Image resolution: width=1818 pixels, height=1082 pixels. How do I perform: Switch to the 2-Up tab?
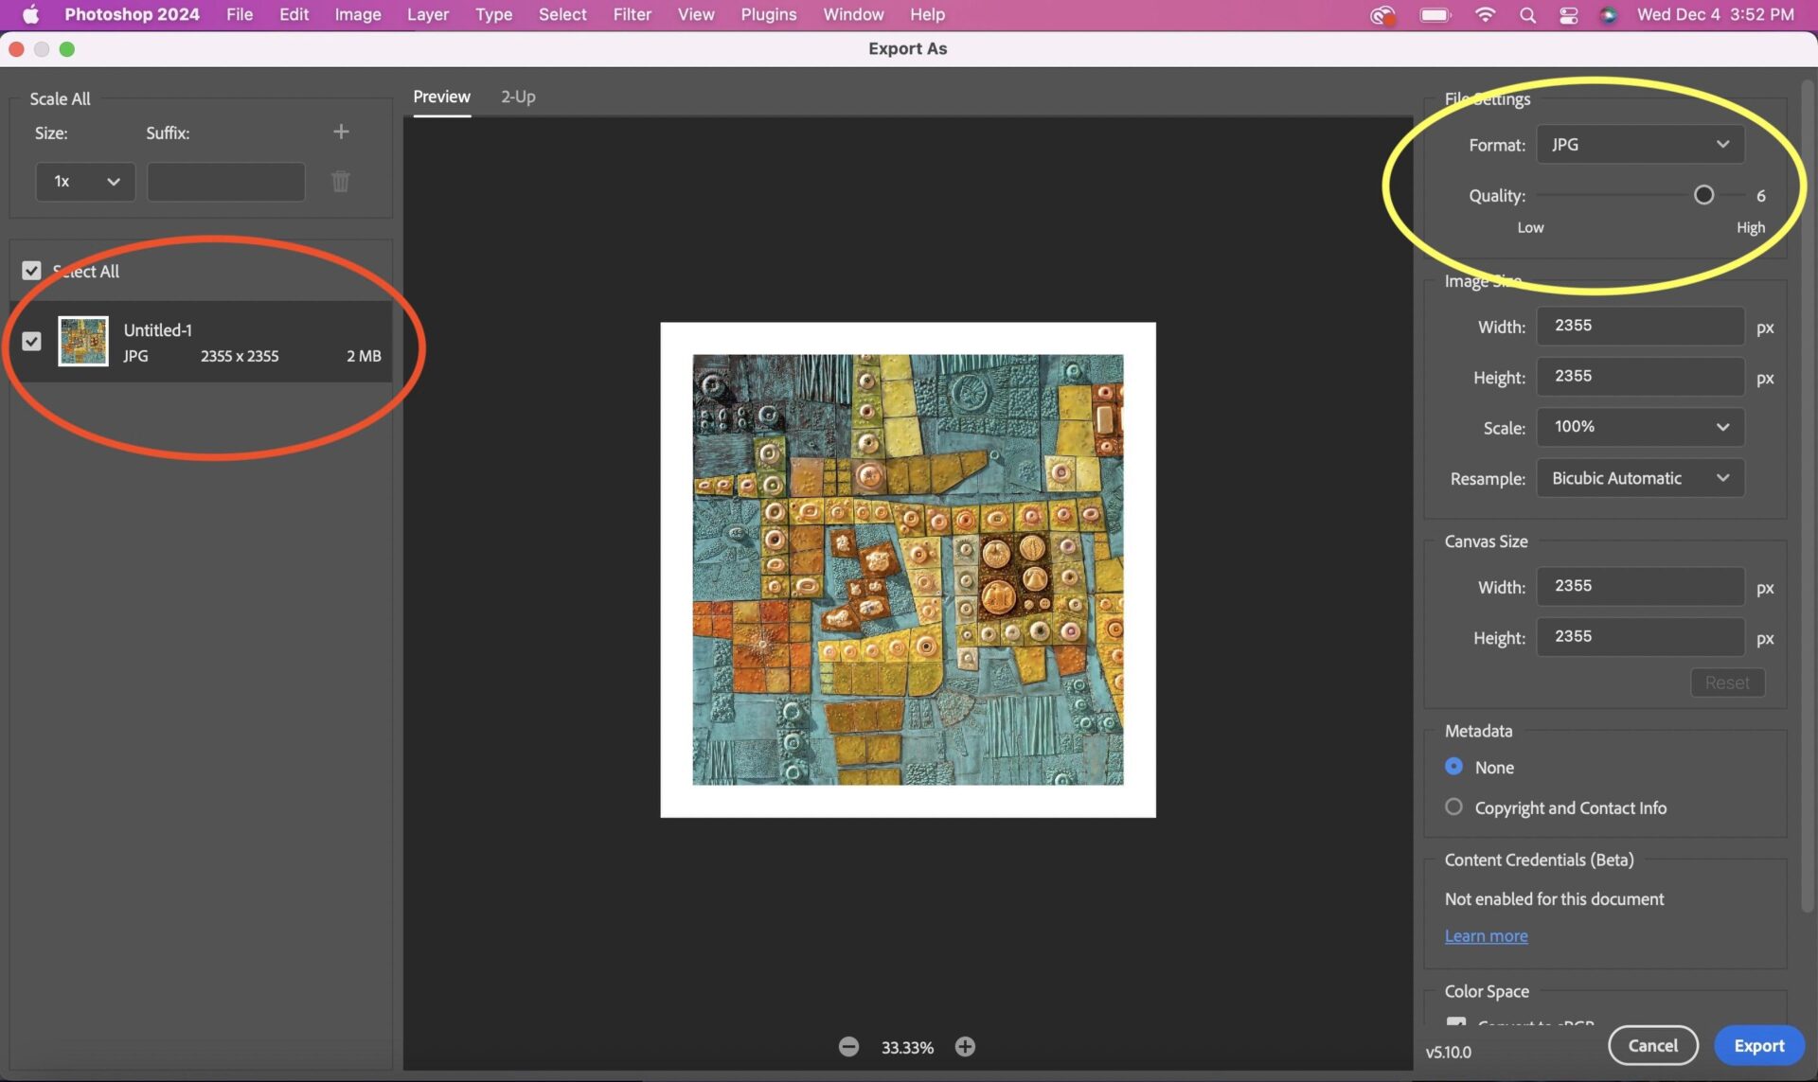coord(518,97)
